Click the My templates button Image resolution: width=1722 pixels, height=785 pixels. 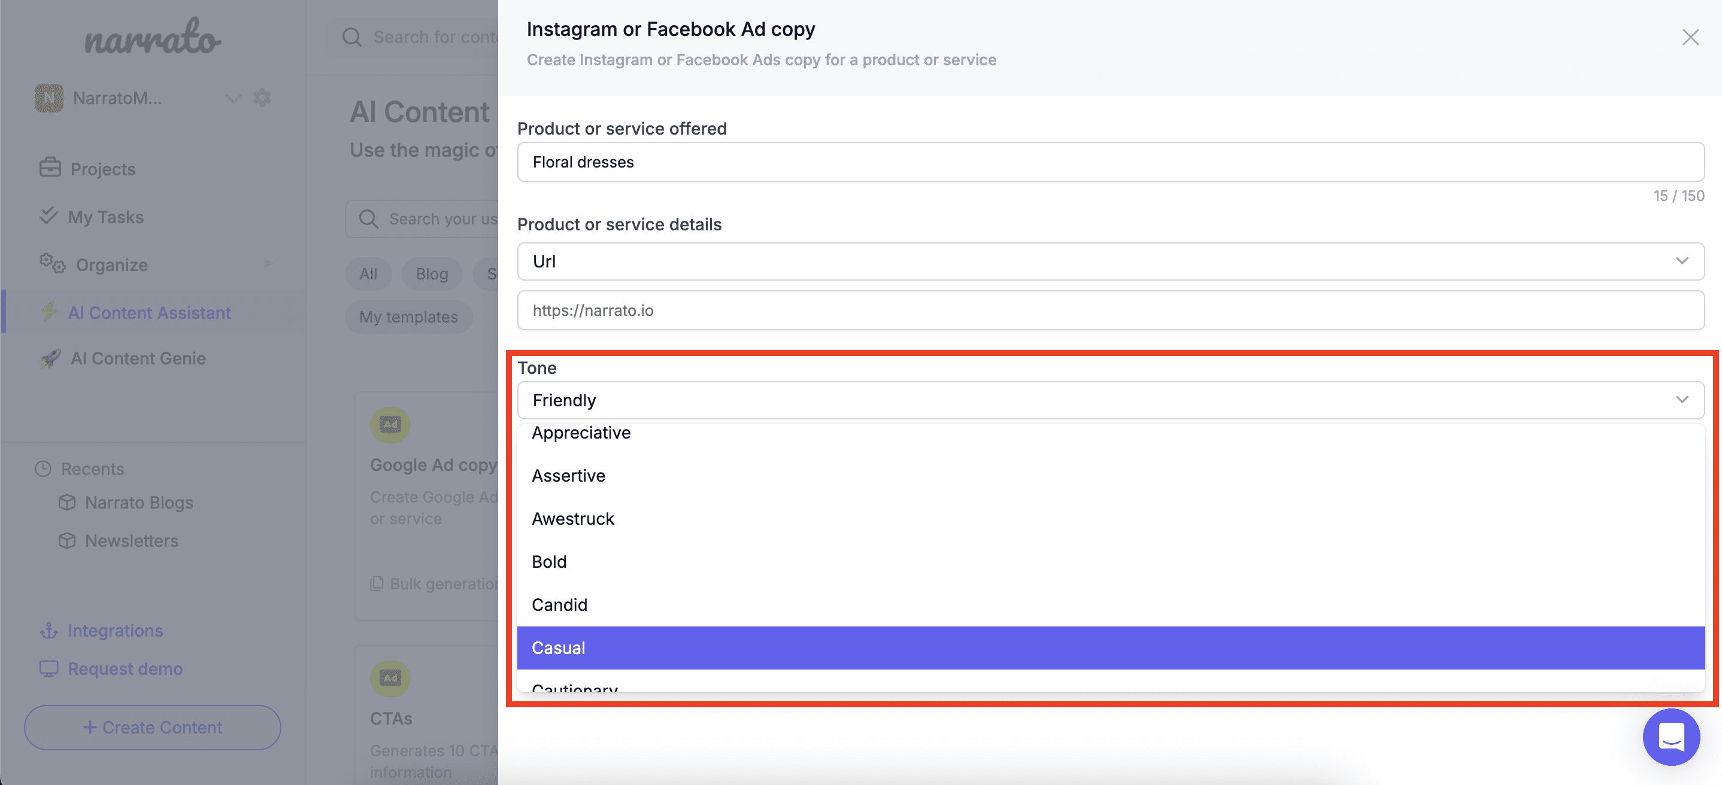point(408,316)
